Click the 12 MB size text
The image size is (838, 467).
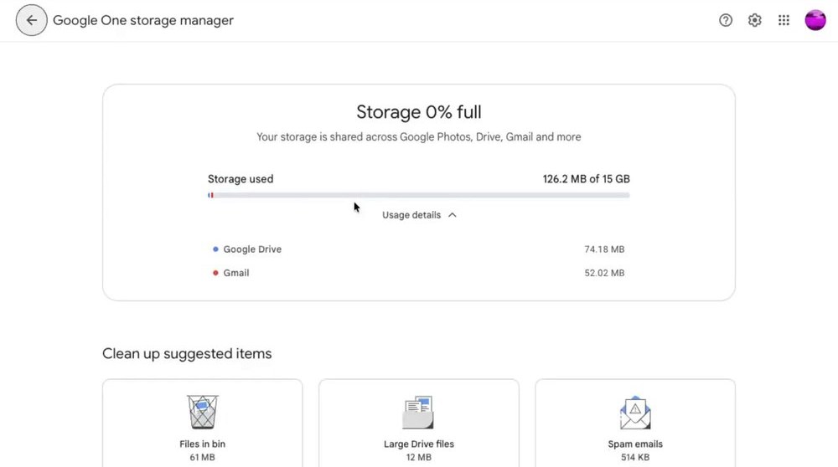pos(418,458)
